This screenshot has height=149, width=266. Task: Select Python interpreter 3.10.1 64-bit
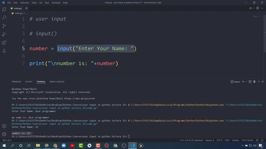point(247,140)
